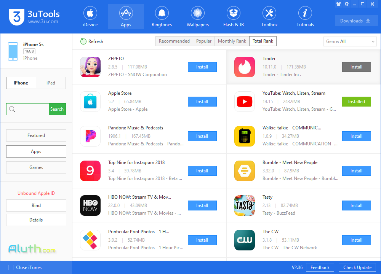
Task: Click the Feedback button
Action: coord(320,268)
